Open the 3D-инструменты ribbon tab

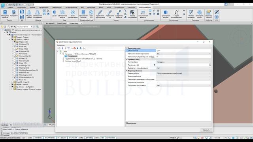71,7
